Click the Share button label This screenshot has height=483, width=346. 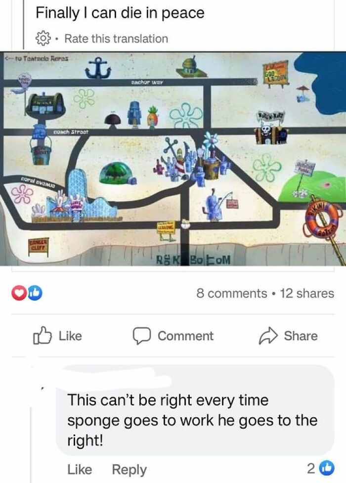point(301,336)
